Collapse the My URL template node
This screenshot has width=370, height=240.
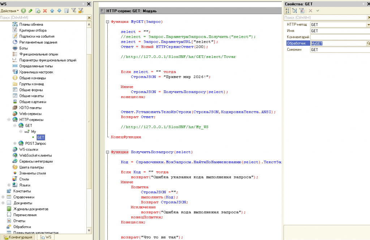click(21, 131)
